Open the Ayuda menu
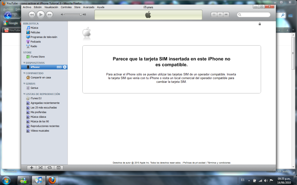This screenshot has width=297, height=185. (x=101, y=7)
